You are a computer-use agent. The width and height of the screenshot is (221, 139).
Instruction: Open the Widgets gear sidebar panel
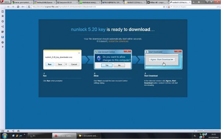[3, 21]
